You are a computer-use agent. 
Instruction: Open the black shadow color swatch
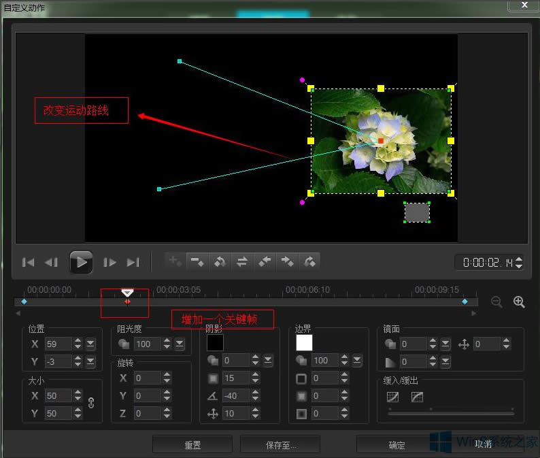[x=215, y=343]
